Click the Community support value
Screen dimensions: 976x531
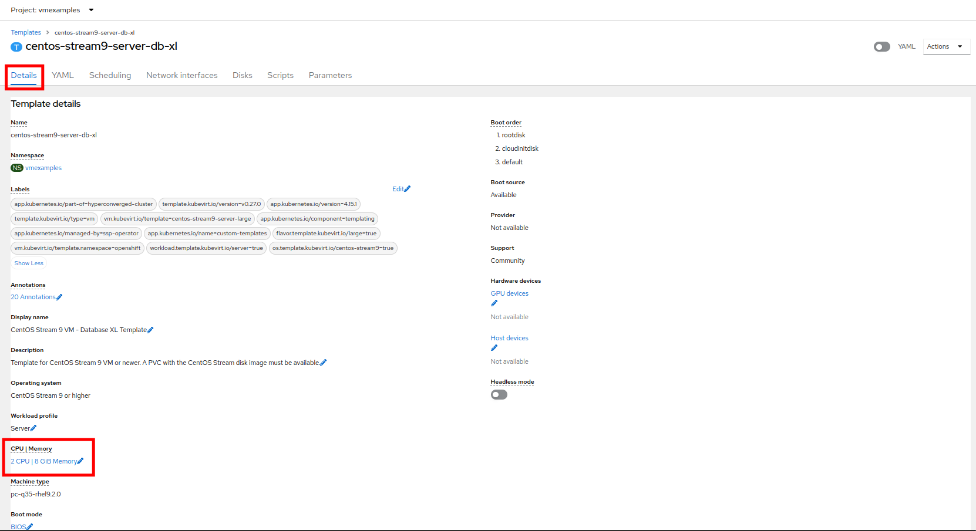point(508,261)
